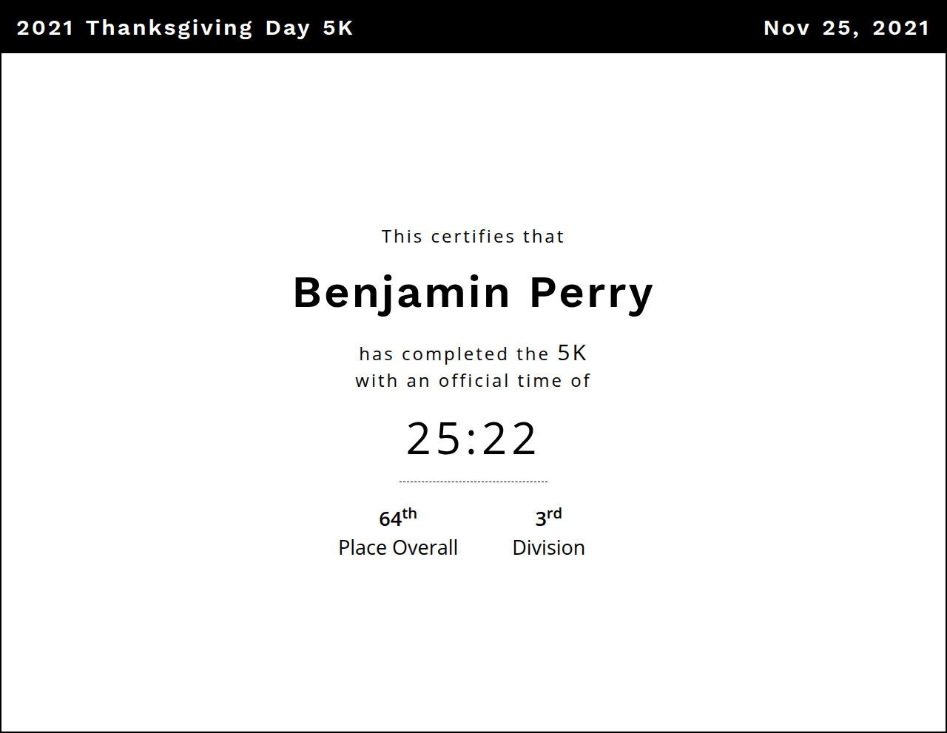Click the large "5K" after "has completed the"
Image resolution: width=947 pixels, height=733 pixels.
pyautogui.click(x=572, y=353)
